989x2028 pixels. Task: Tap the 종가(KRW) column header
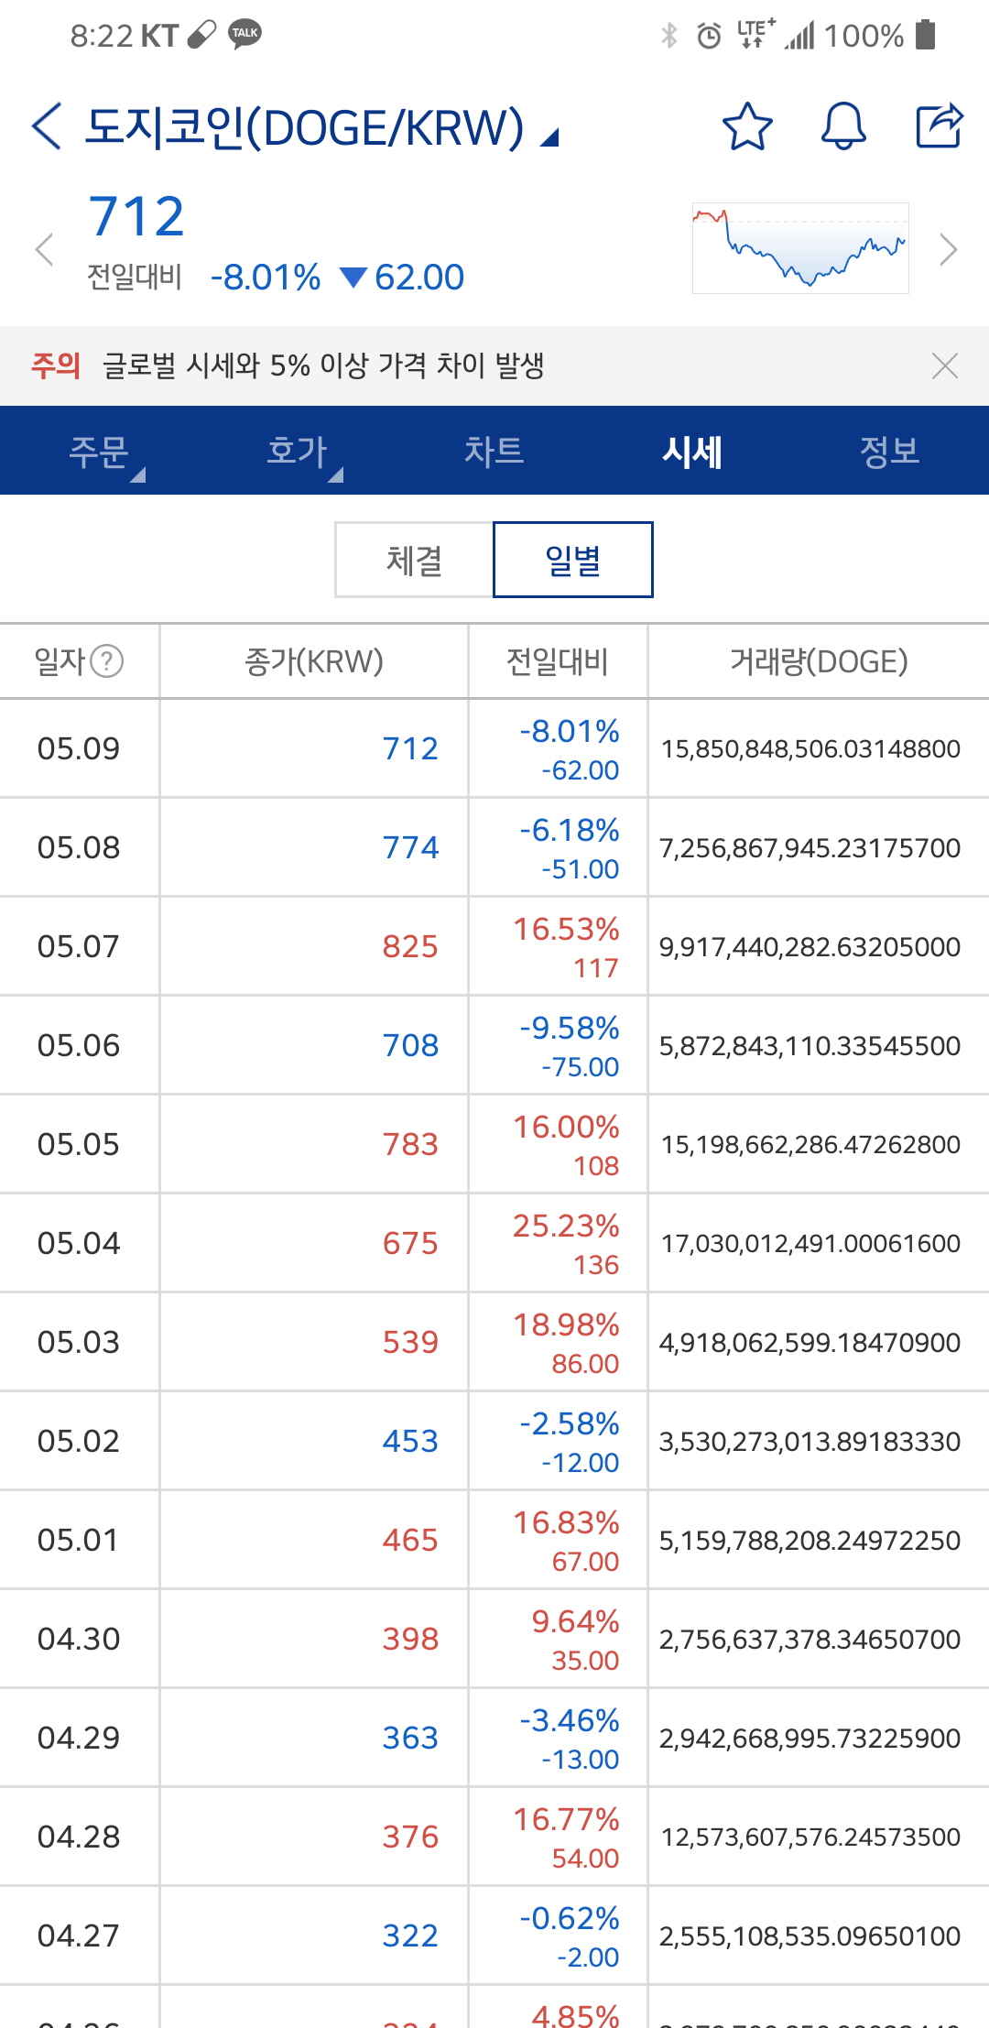tap(314, 660)
